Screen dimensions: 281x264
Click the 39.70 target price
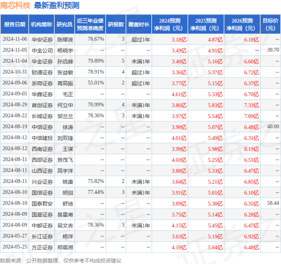(x=273, y=50)
